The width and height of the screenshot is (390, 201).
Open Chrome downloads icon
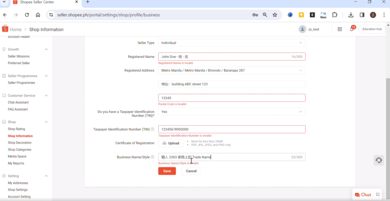351,15
